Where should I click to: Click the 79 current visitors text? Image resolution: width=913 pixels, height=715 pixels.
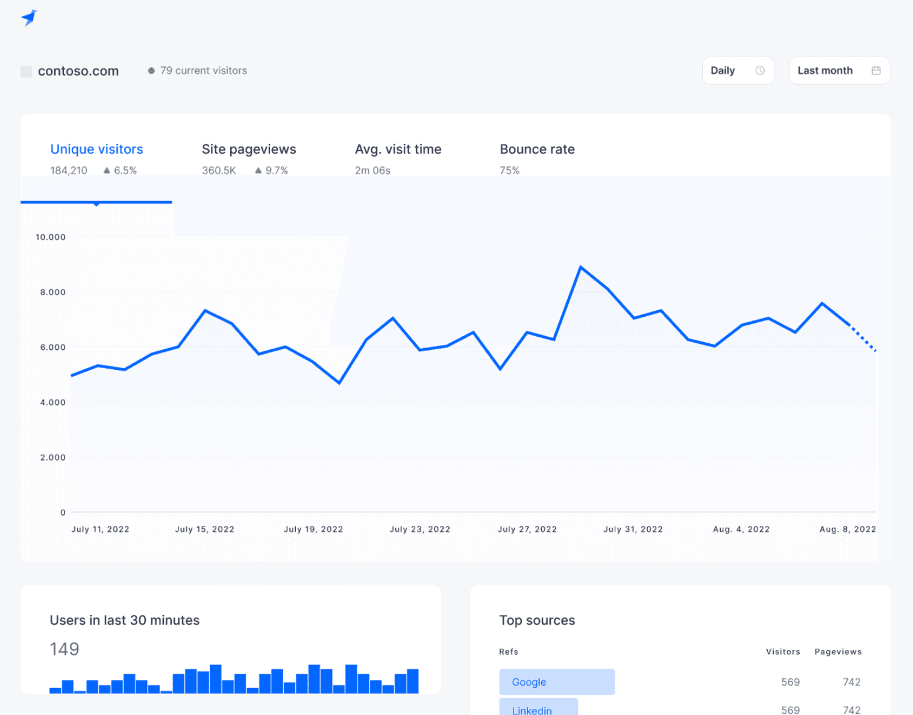click(204, 70)
